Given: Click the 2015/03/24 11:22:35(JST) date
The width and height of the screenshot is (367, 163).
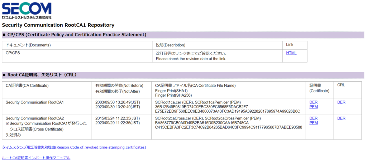Looking at the screenshot, I should [x=118, y=118].
